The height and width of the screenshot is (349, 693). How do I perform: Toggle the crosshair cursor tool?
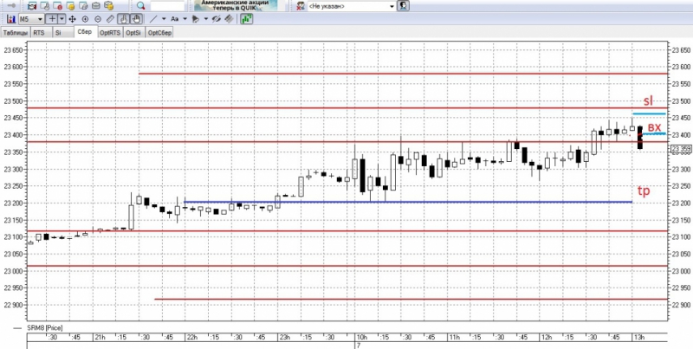(x=52, y=19)
